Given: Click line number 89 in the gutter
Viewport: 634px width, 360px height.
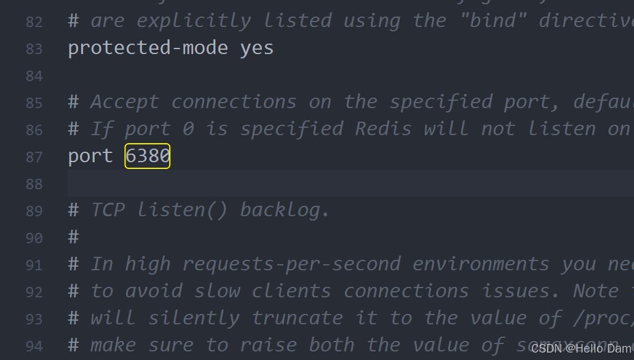Looking at the screenshot, I should tap(34, 211).
